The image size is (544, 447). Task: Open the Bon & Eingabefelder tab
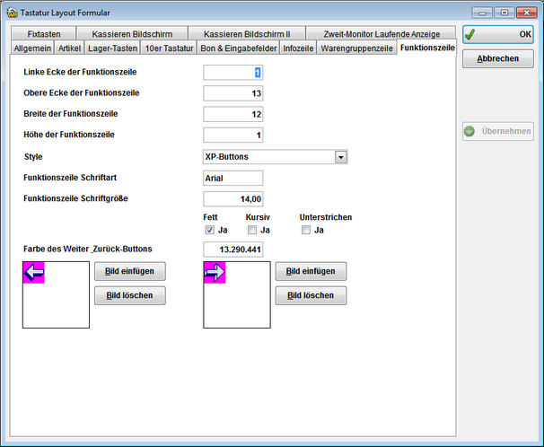[239, 48]
